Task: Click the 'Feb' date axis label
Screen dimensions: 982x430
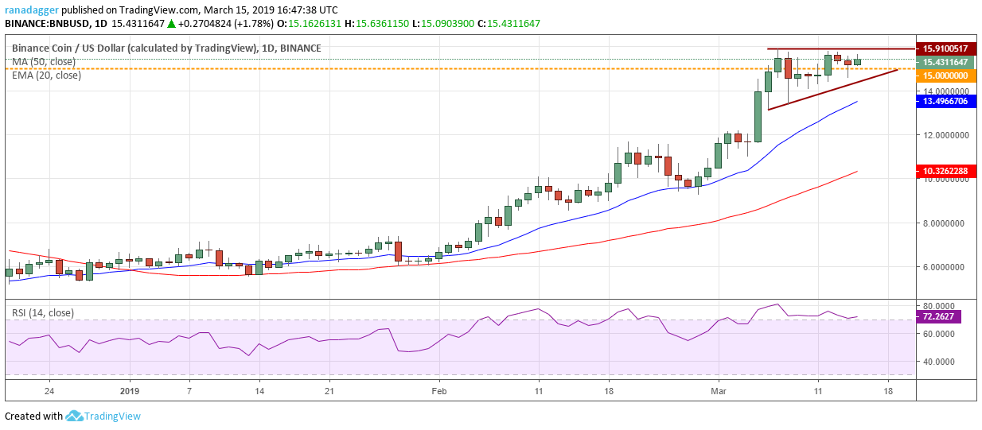Action: [438, 392]
